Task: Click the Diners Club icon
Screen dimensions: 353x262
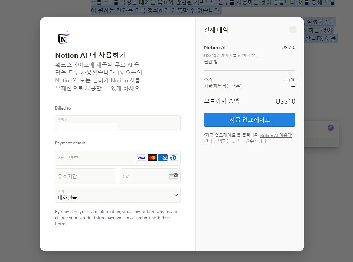Action: point(173,158)
